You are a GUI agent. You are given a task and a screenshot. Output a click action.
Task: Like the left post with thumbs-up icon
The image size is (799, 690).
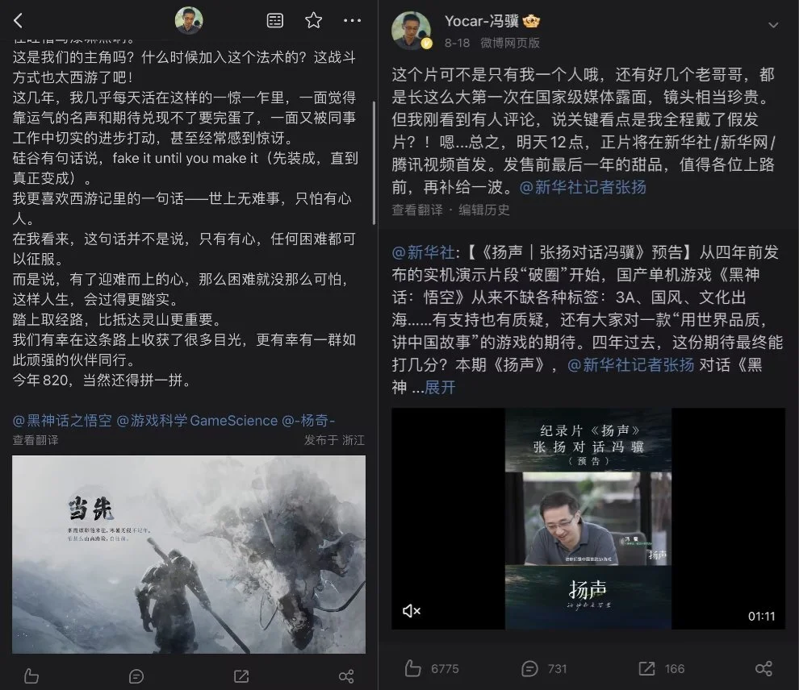coord(31,675)
